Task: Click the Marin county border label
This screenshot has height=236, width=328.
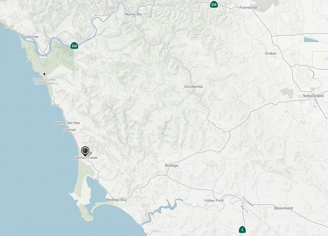Action: coord(244,209)
